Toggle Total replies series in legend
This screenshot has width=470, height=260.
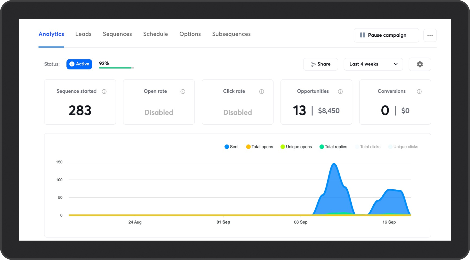click(333, 147)
